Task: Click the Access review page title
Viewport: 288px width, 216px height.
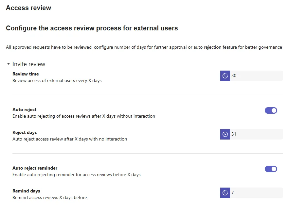Action: click(x=28, y=8)
